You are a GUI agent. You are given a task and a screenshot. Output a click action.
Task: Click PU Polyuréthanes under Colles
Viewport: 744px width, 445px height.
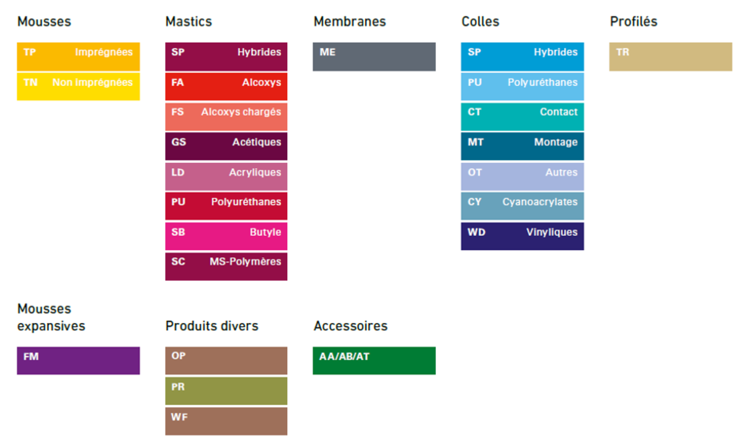(522, 87)
